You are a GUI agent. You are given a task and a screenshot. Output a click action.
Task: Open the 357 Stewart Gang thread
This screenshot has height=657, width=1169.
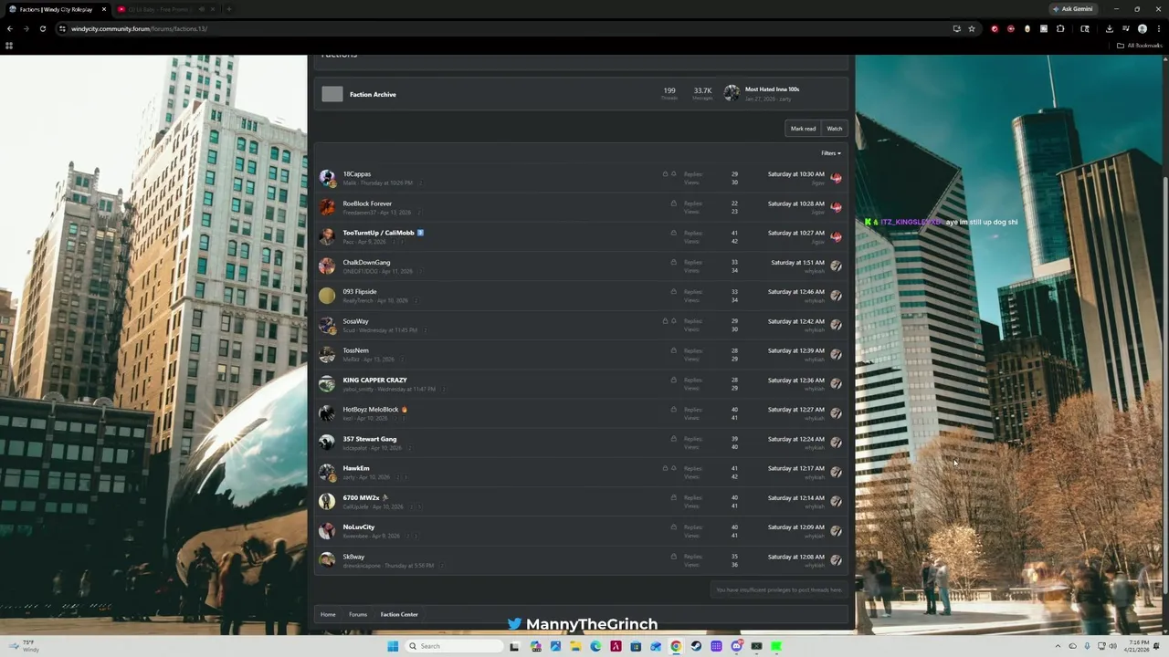pyautogui.click(x=369, y=439)
